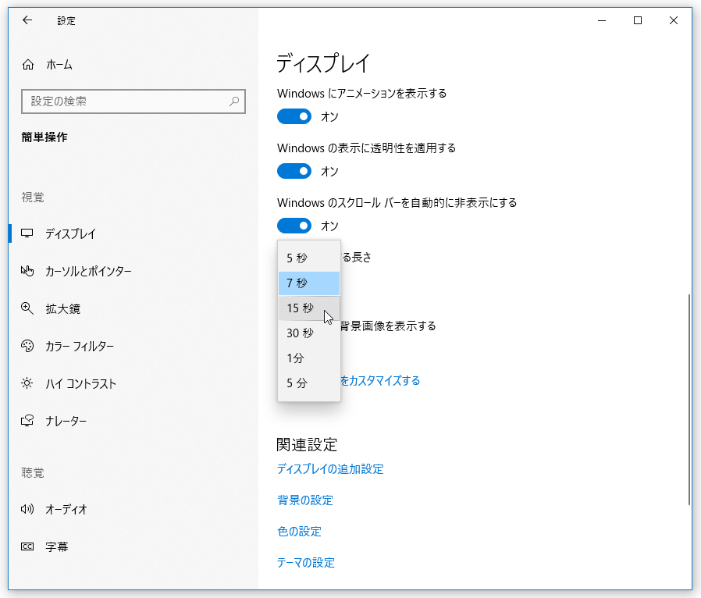Image resolution: width=701 pixels, height=598 pixels.
Task: Open ディスプレイの追加設定 link
Action: click(330, 469)
